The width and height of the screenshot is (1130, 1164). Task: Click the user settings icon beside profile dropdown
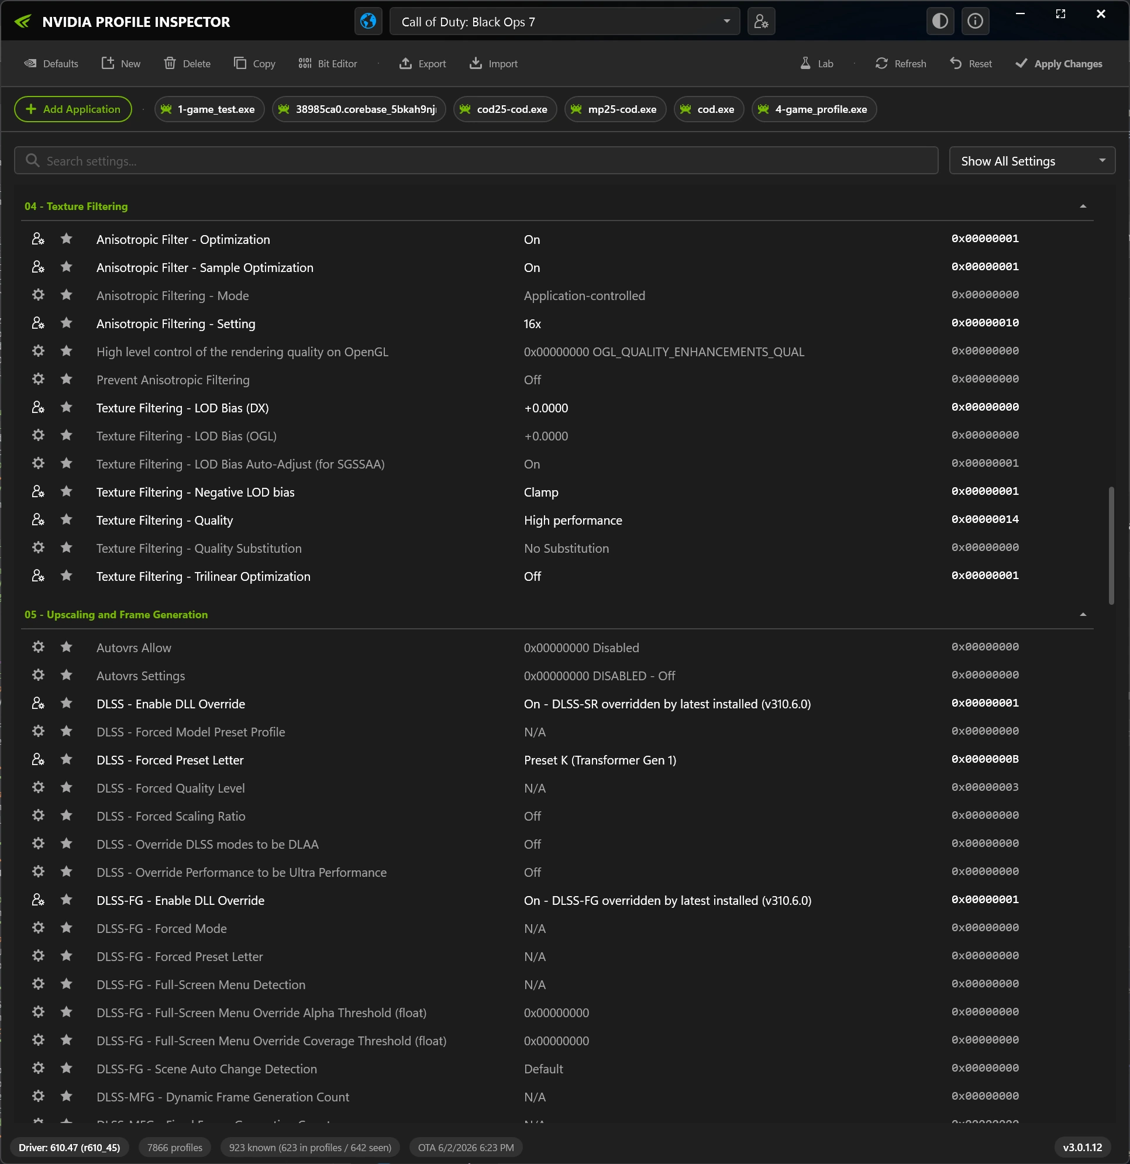click(x=761, y=22)
